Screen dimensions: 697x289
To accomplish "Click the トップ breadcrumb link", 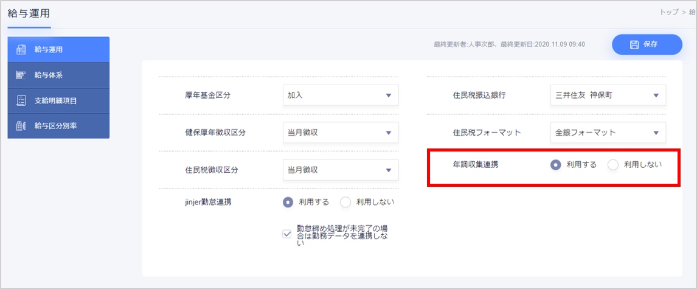I will (668, 12).
